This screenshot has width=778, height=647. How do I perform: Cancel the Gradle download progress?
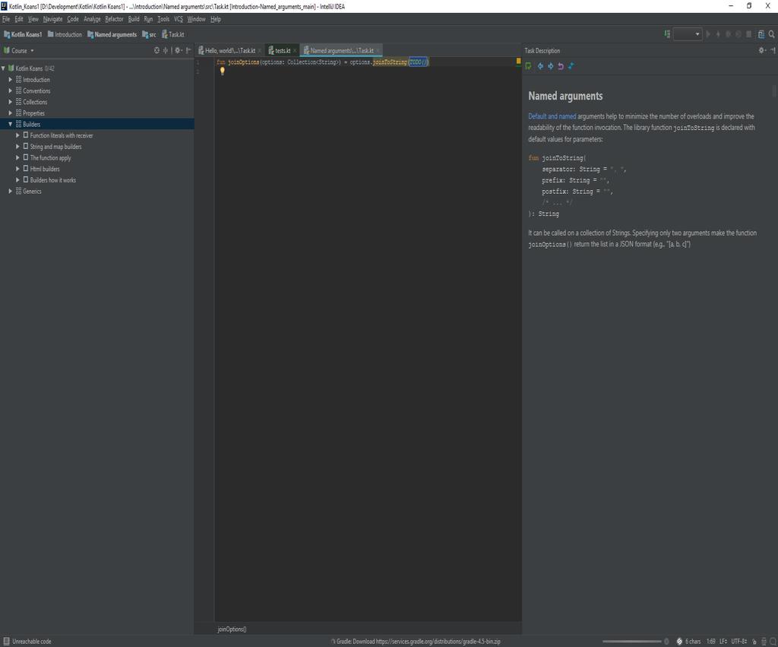tap(666, 642)
